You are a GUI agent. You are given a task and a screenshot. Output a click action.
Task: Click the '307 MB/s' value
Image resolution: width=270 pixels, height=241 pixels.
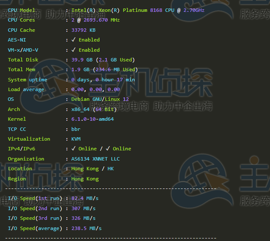pyautogui.click(x=83, y=208)
